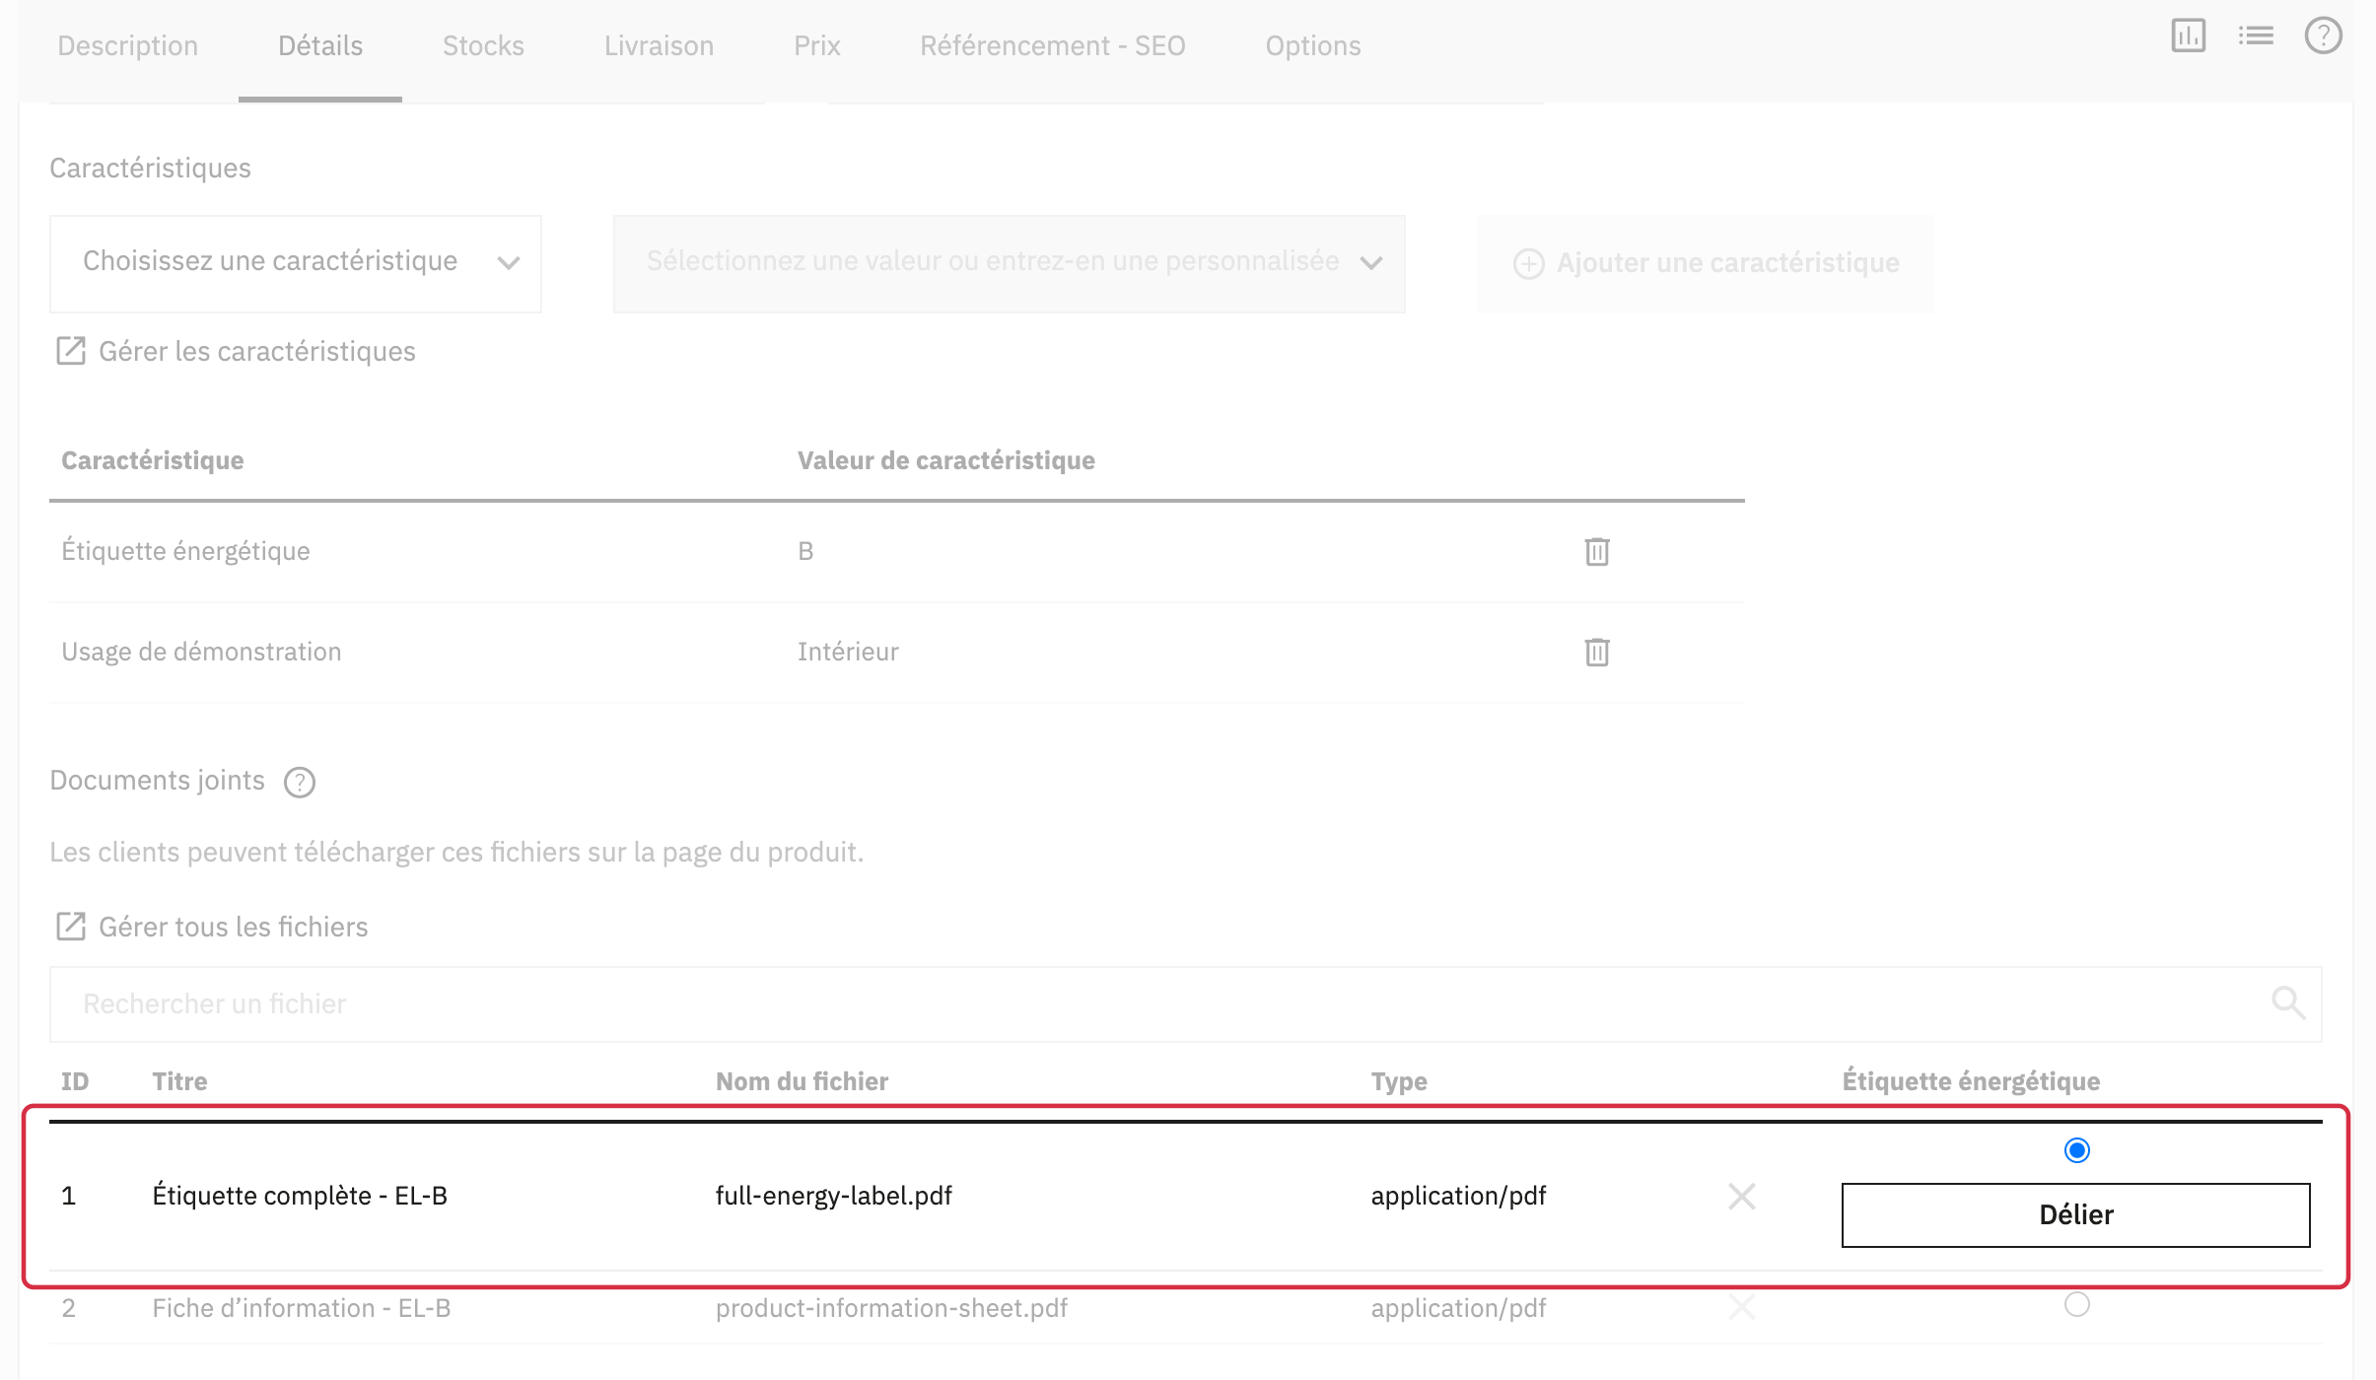Select energy label radio for Fiche d'information
2376x1380 pixels.
(2077, 1304)
